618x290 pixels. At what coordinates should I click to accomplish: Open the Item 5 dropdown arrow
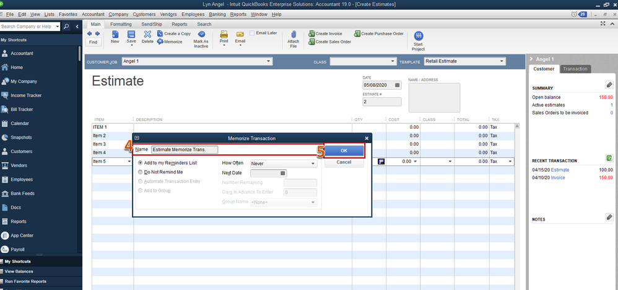(x=129, y=161)
